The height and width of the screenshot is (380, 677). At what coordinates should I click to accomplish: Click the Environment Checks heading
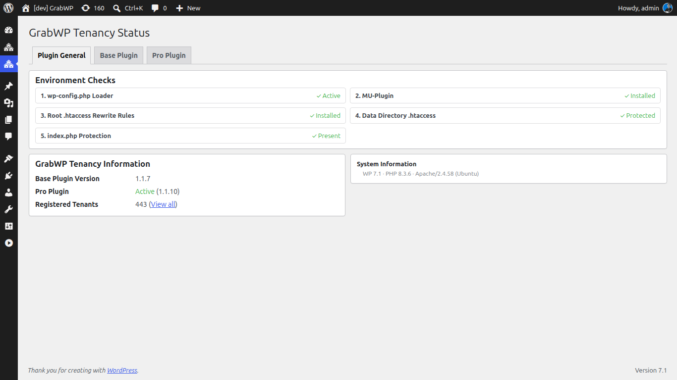pyautogui.click(x=75, y=80)
